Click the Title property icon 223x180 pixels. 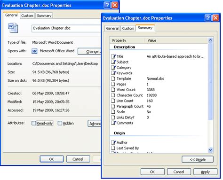pos(113,56)
